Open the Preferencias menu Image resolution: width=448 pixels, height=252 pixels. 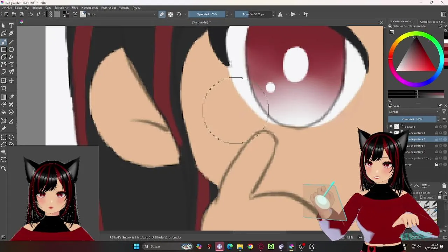click(x=108, y=8)
